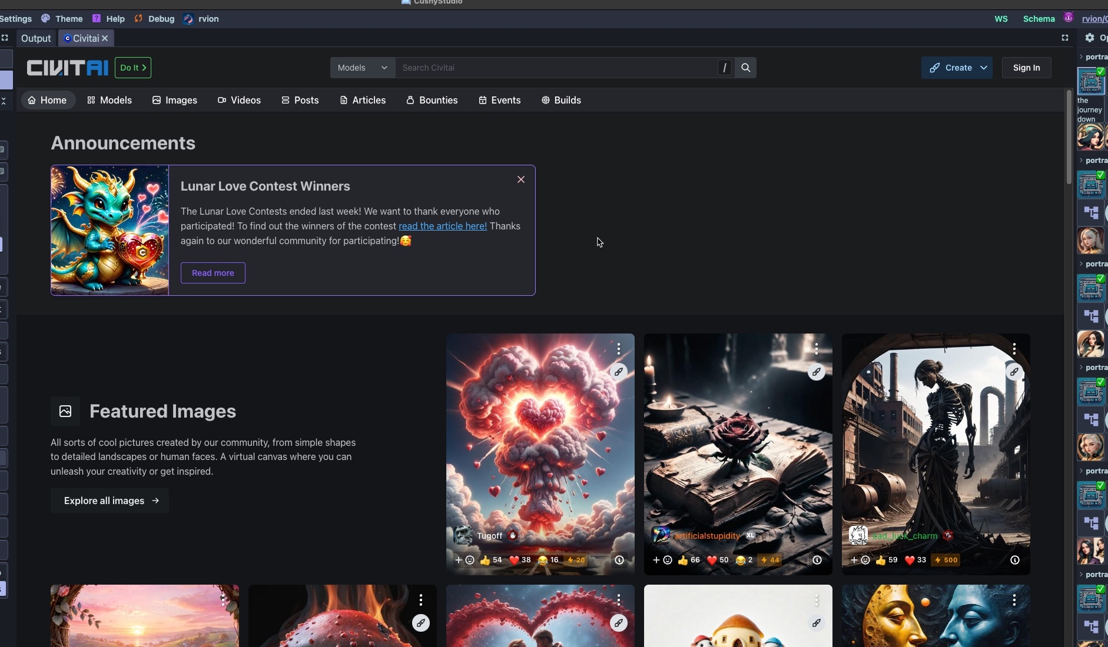Expand the Create button dropdown arrow
Viewport: 1108px width, 647px height.
point(984,68)
